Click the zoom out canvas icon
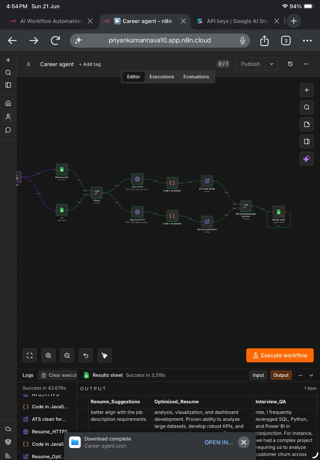The width and height of the screenshot is (320, 460). point(67,355)
